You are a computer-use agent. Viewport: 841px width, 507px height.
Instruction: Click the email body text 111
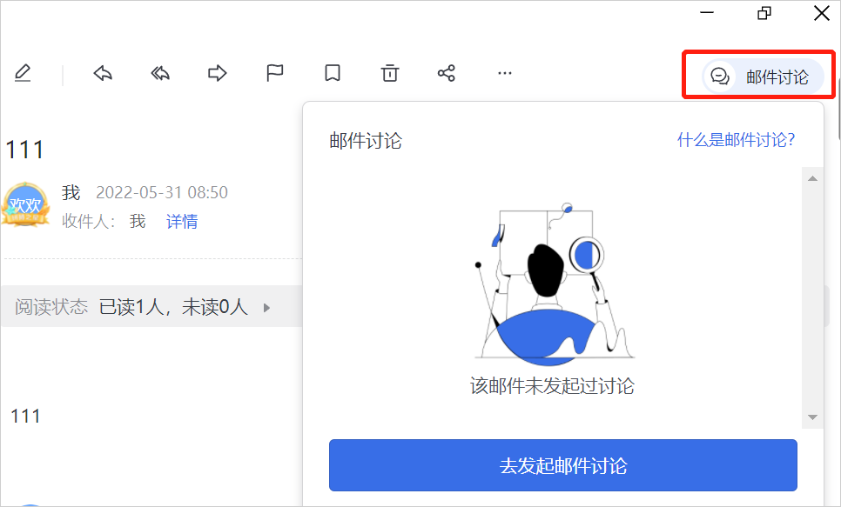pos(25,416)
